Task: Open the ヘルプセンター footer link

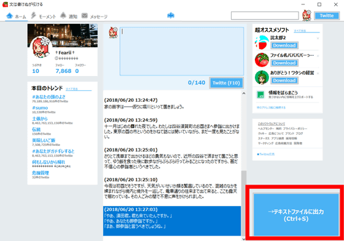Action: [x=266, y=129]
